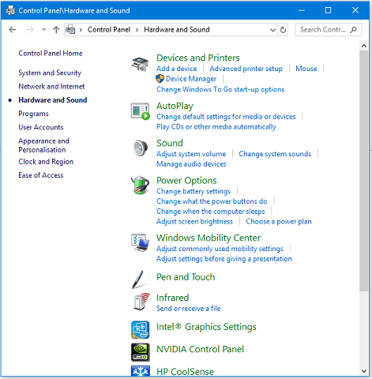Open the NVIDIA Control Panel icon

tap(141, 352)
